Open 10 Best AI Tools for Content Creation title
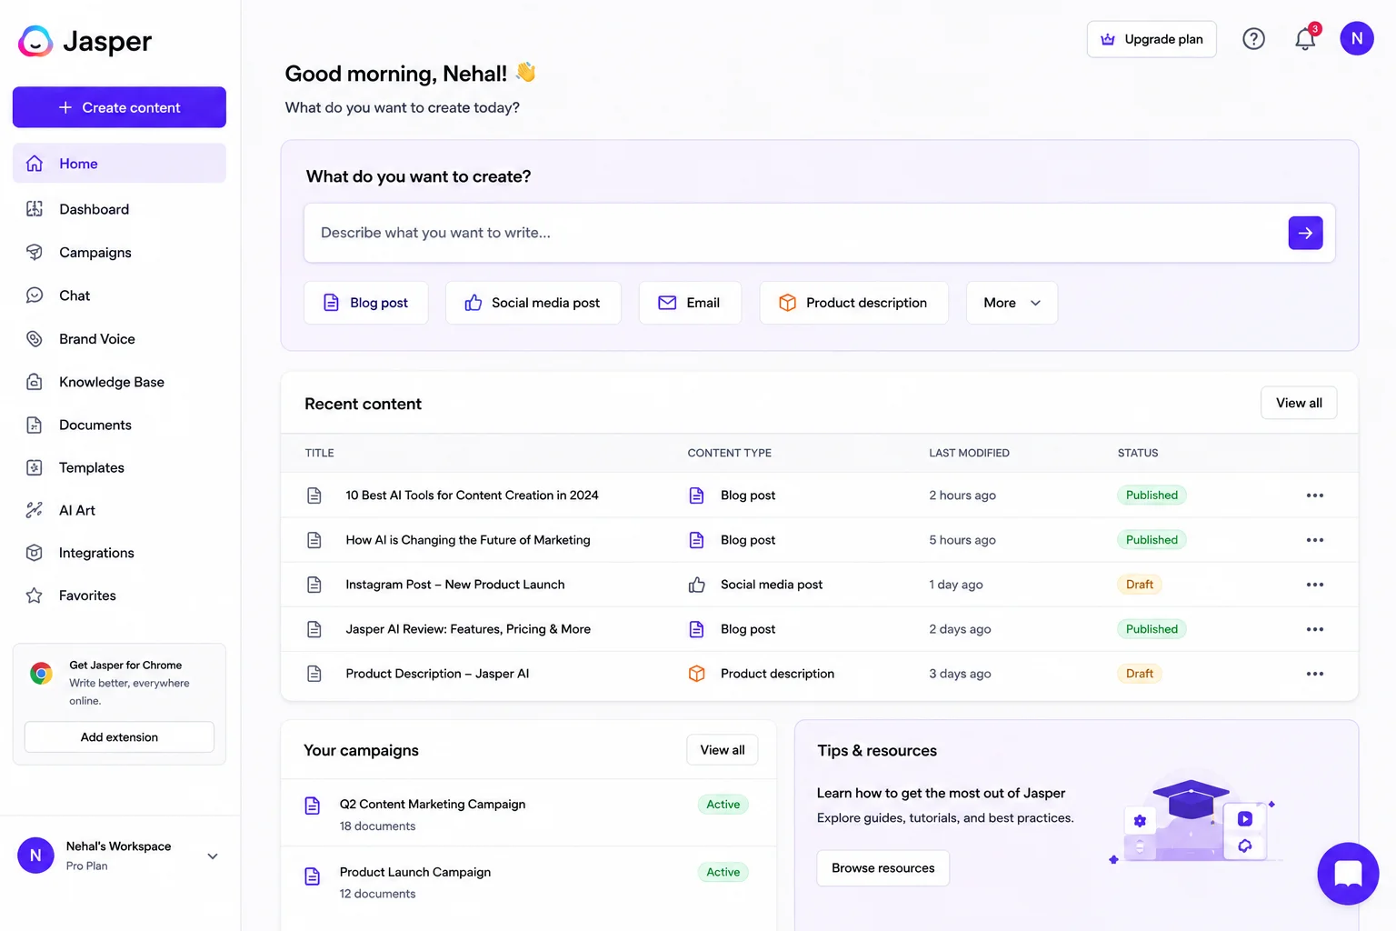Image resolution: width=1396 pixels, height=931 pixels. coord(472,496)
